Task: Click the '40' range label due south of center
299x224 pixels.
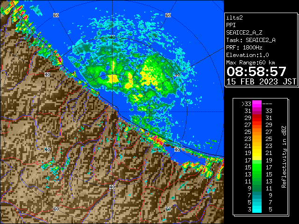Action: 112,187
